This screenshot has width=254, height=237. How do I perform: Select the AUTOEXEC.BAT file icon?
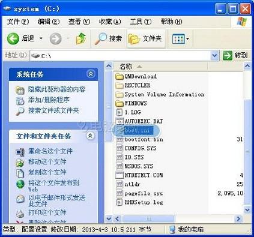pyautogui.click(x=119, y=121)
